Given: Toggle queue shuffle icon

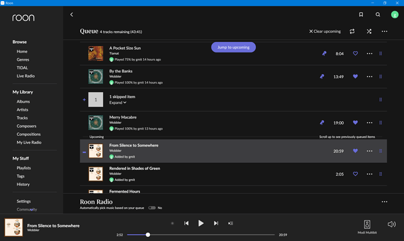Looking at the screenshot, I should pos(369,32).
